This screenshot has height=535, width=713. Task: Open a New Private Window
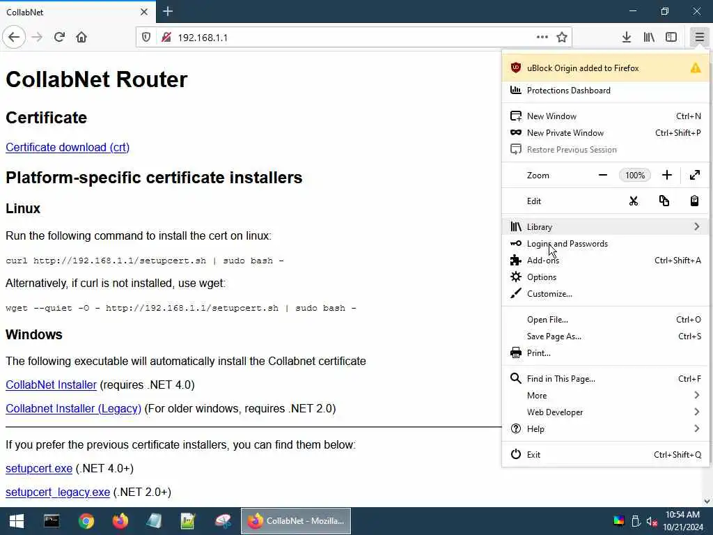606,133
